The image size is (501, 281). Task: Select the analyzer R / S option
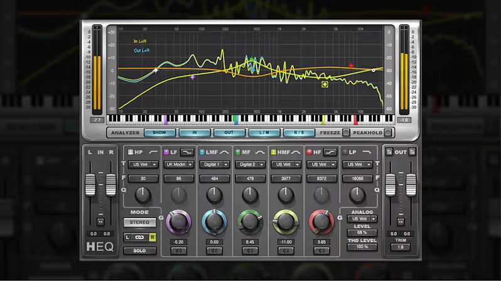click(299, 133)
